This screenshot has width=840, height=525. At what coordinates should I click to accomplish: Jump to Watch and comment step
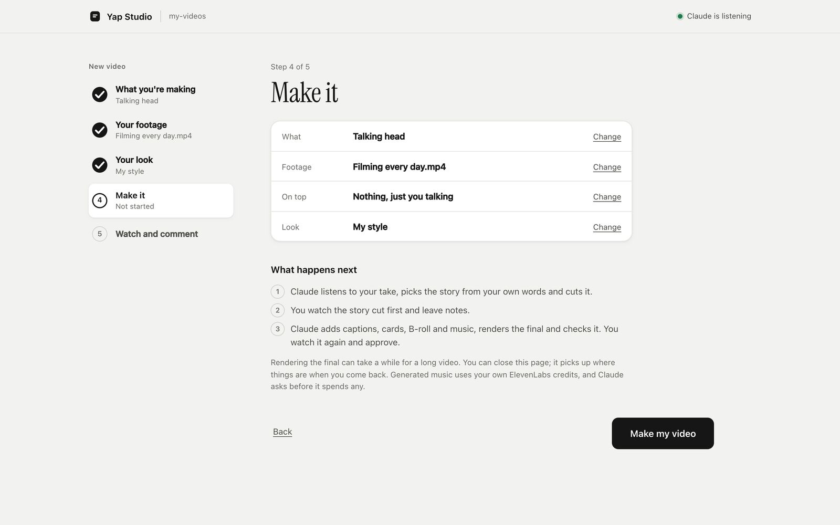point(161,234)
